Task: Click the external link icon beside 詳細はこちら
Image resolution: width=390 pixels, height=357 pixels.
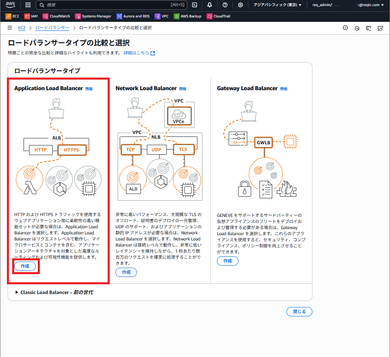Action: pos(153,53)
